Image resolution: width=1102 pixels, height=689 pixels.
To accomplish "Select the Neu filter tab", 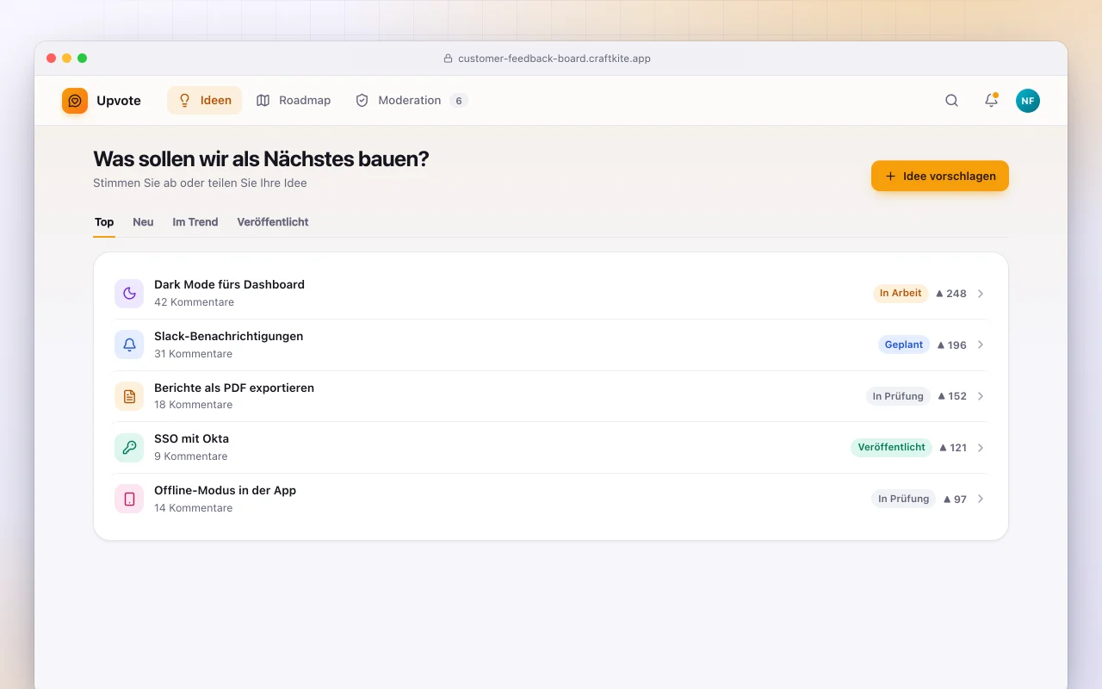I will [x=143, y=222].
